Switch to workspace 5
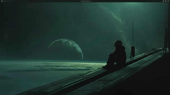170x95 pixels. [11, 1]
